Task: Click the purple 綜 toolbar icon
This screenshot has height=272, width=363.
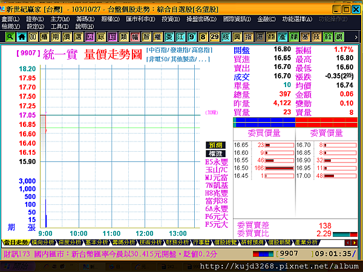Action: pos(113,37)
